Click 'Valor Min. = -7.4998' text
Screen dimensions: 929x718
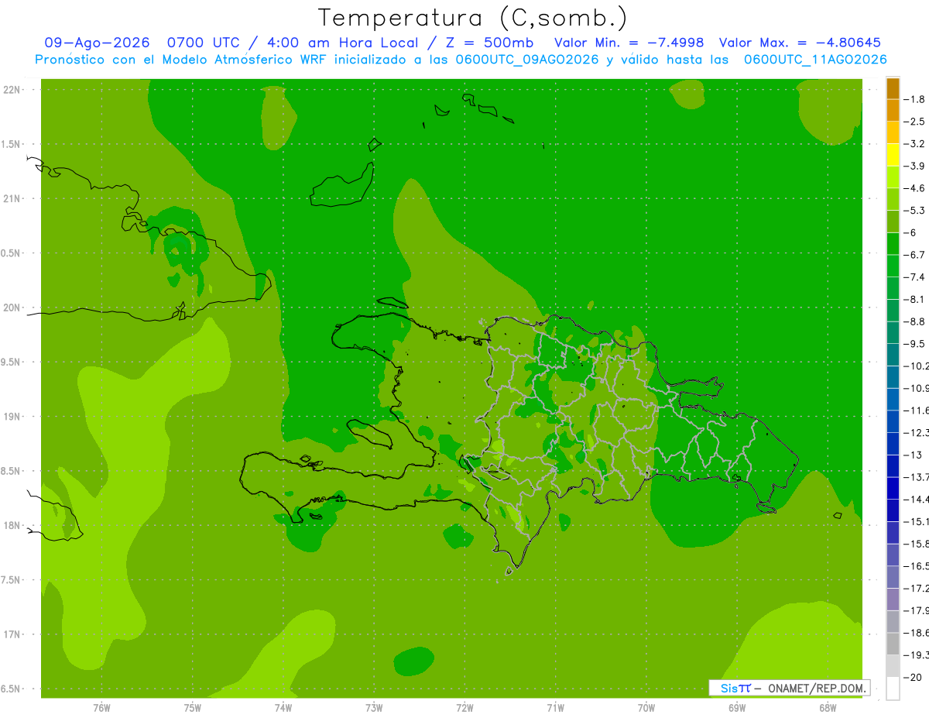tap(629, 43)
